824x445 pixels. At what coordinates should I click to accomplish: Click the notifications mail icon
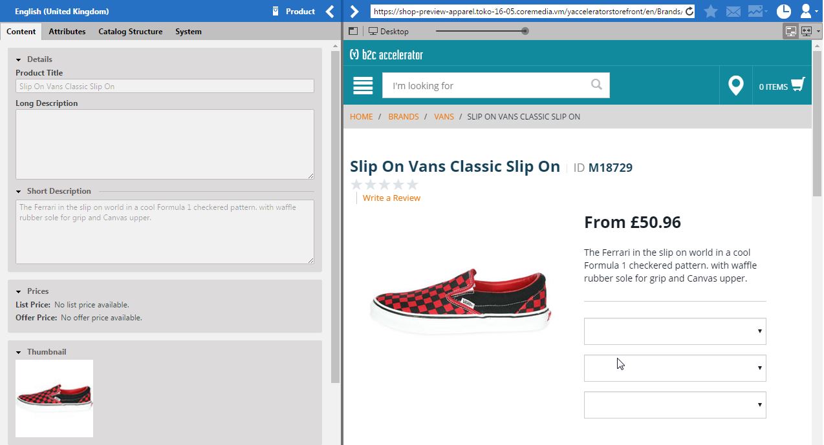tap(734, 11)
